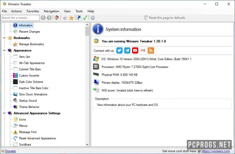Go to the Home page icon
235x154 pixels.
click(x=56, y=18)
